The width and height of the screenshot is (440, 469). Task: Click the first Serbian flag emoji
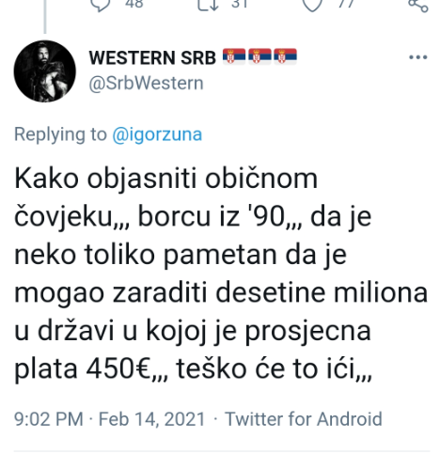tap(234, 56)
